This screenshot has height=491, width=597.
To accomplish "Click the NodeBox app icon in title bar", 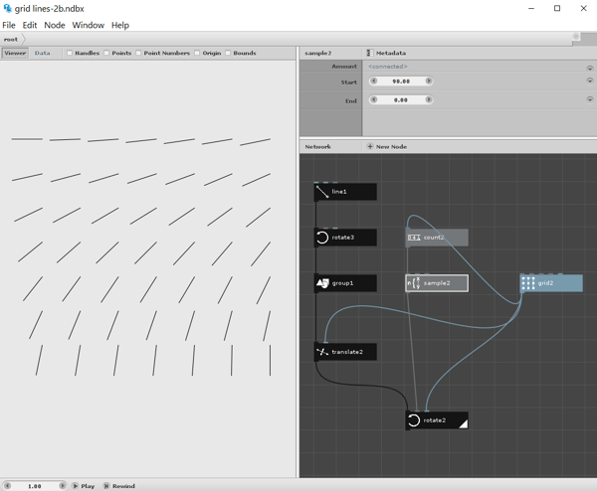I will point(7,8).
